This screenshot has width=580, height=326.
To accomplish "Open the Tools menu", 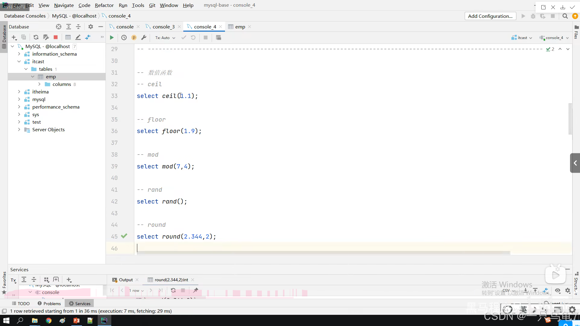I will pos(138,5).
